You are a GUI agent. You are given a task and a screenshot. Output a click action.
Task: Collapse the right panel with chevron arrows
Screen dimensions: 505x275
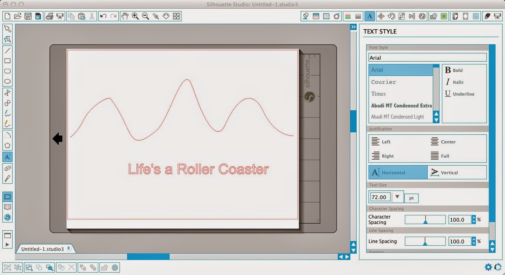tap(353, 27)
